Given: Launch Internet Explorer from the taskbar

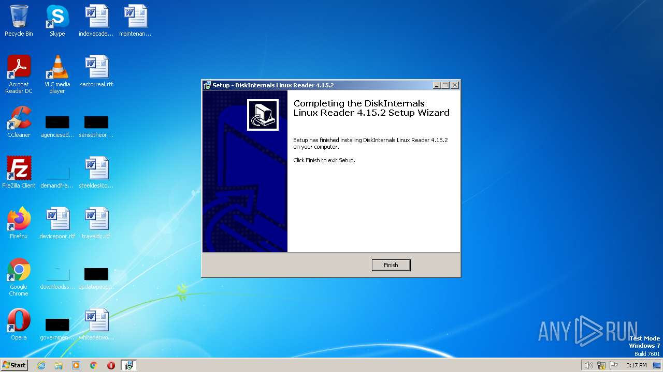Looking at the screenshot, I should coord(41,365).
